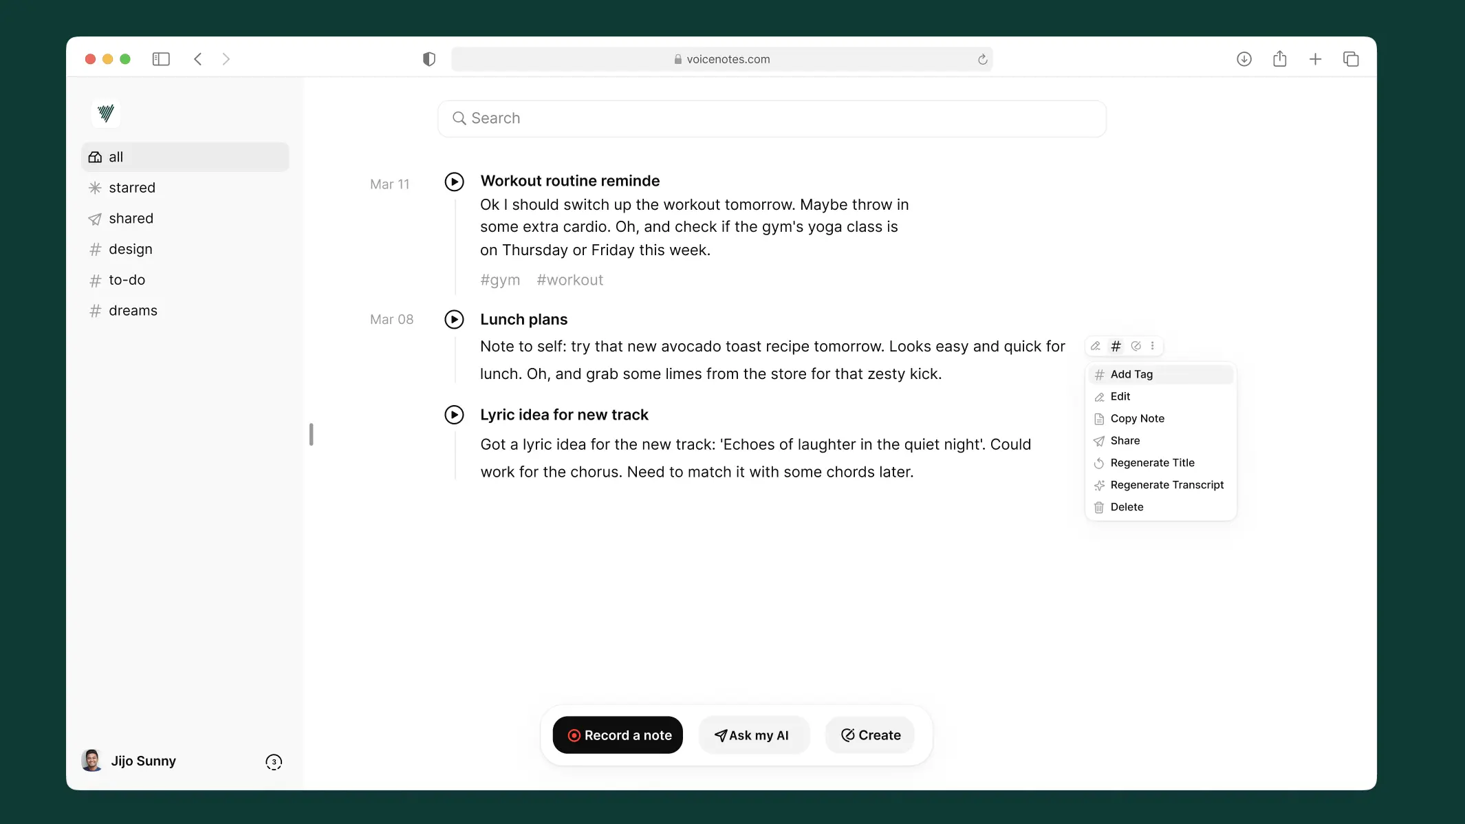Click the sidebar resize handle
Screen dimensions: 1465x824
311,435
